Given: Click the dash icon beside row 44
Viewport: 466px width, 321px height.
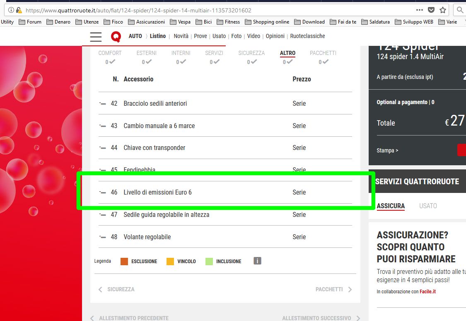Looking at the screenshot, I should click(103, 147).
